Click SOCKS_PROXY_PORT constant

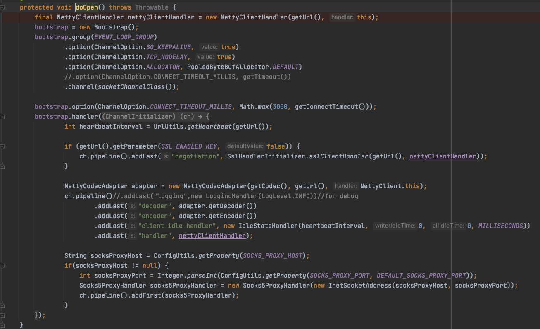pyautogui.click(x=340, y=276)
